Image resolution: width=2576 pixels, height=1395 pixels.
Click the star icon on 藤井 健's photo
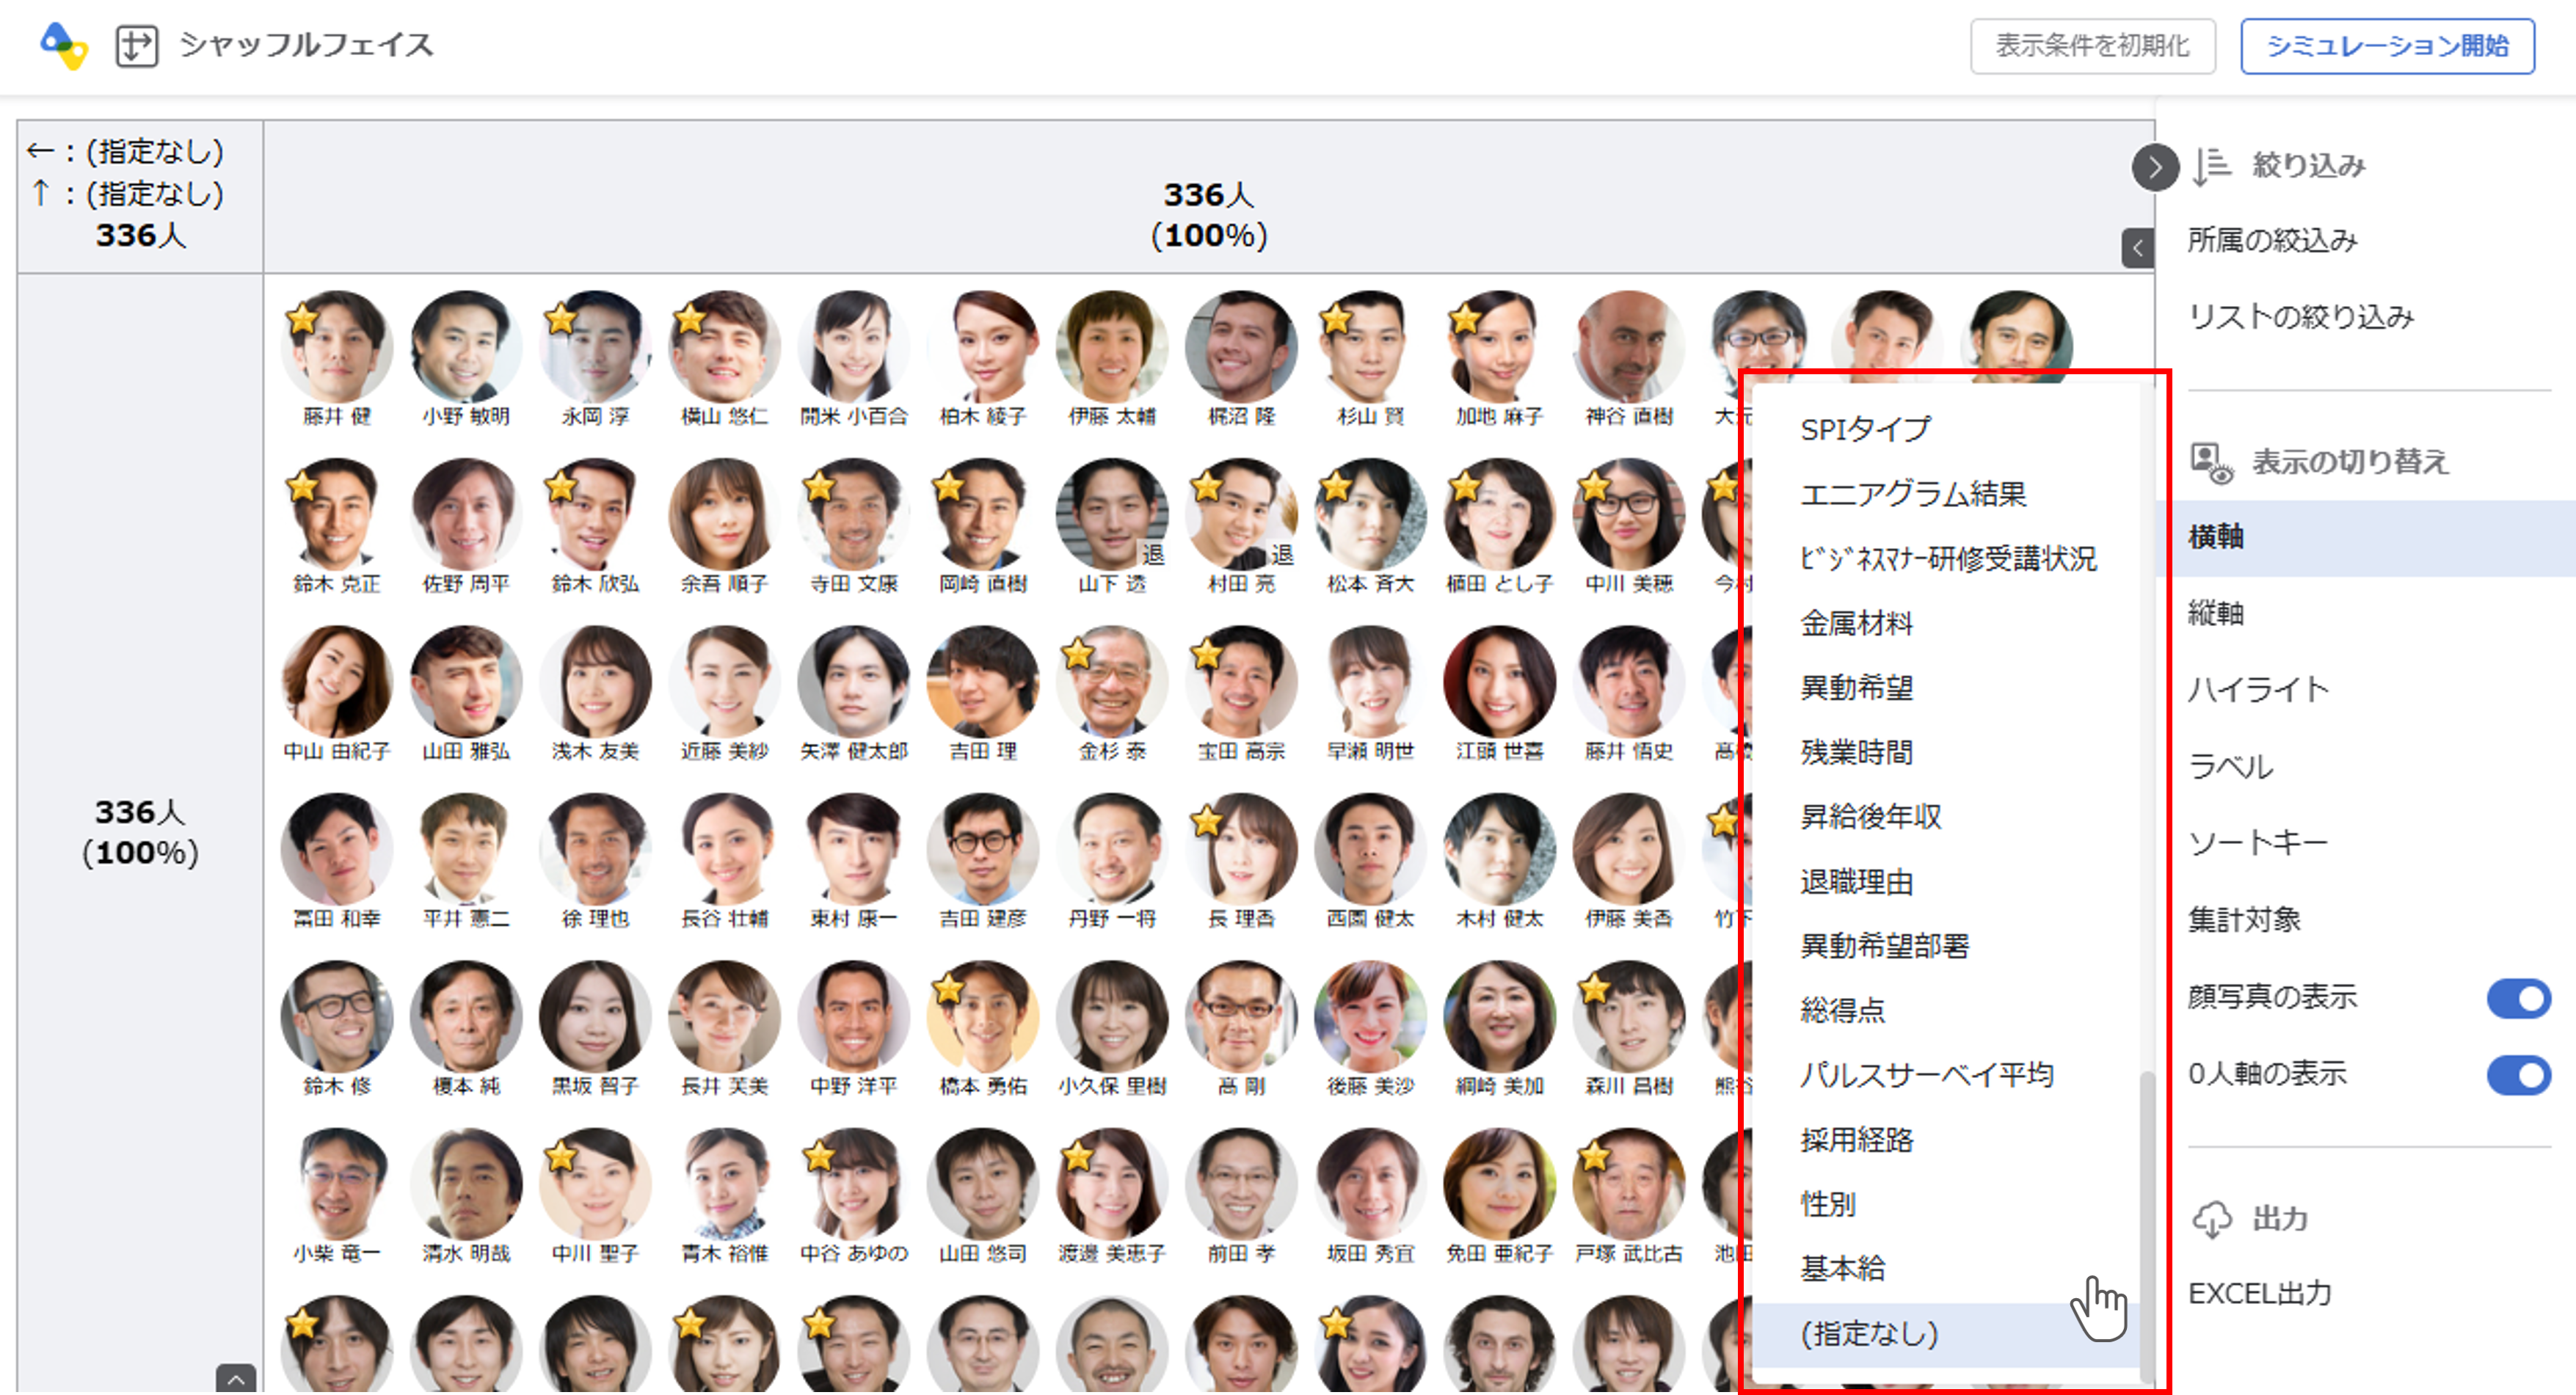[302, 319]
